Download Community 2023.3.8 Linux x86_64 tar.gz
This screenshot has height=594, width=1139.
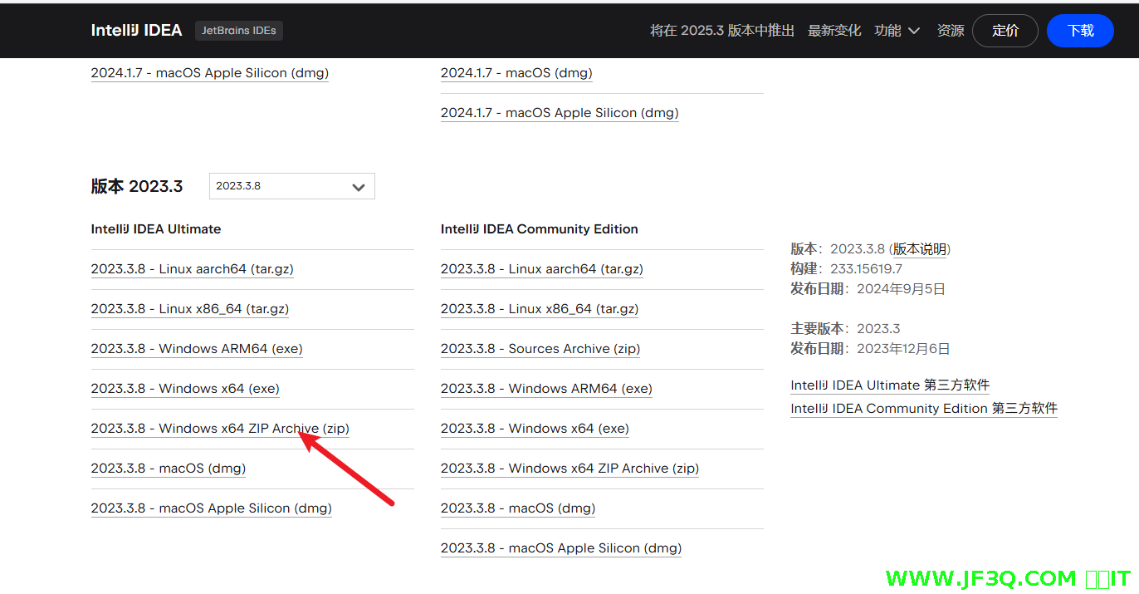click(540, 309)
